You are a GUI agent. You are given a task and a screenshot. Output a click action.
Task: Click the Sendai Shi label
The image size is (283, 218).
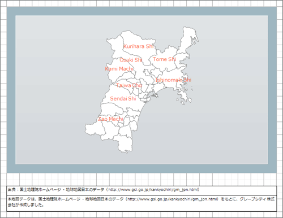pos(123,98)
